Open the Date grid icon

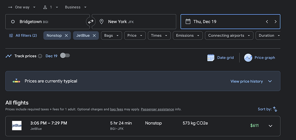[211, 58]
